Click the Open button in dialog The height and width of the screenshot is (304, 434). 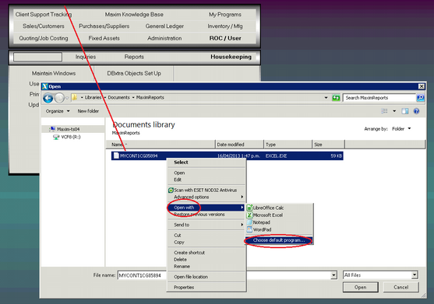coord(361,287)
